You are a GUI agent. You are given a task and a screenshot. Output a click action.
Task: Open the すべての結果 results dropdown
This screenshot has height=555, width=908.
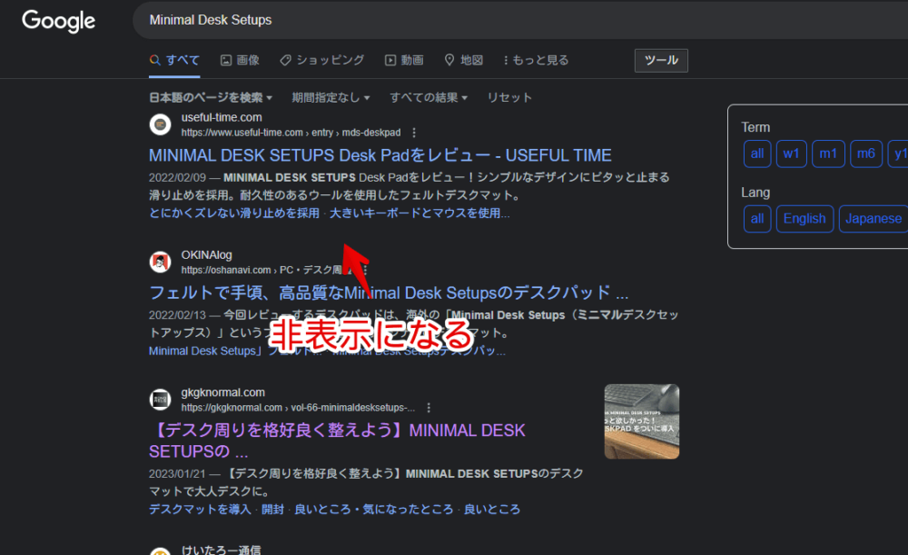[x=429, y=97]
